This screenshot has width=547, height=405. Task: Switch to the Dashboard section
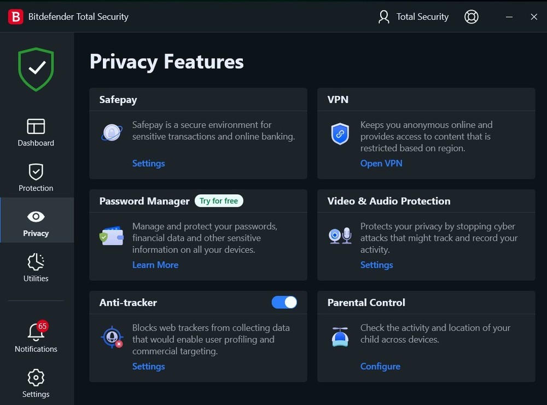click(x=36, y=131)
